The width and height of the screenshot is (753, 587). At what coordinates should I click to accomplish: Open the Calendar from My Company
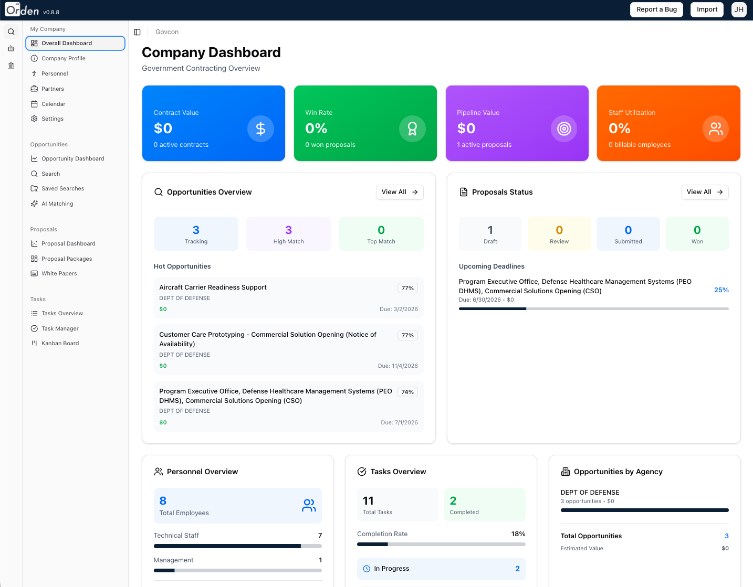coord(53,104)
